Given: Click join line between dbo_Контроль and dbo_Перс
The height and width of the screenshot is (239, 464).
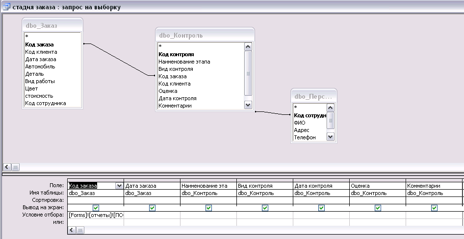Looking at the screenshot, I should [x=273, y=113].
